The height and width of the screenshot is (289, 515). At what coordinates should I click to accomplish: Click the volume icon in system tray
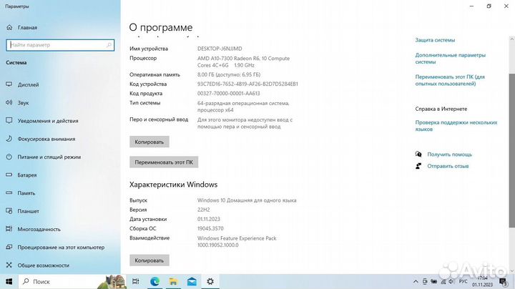451,281
